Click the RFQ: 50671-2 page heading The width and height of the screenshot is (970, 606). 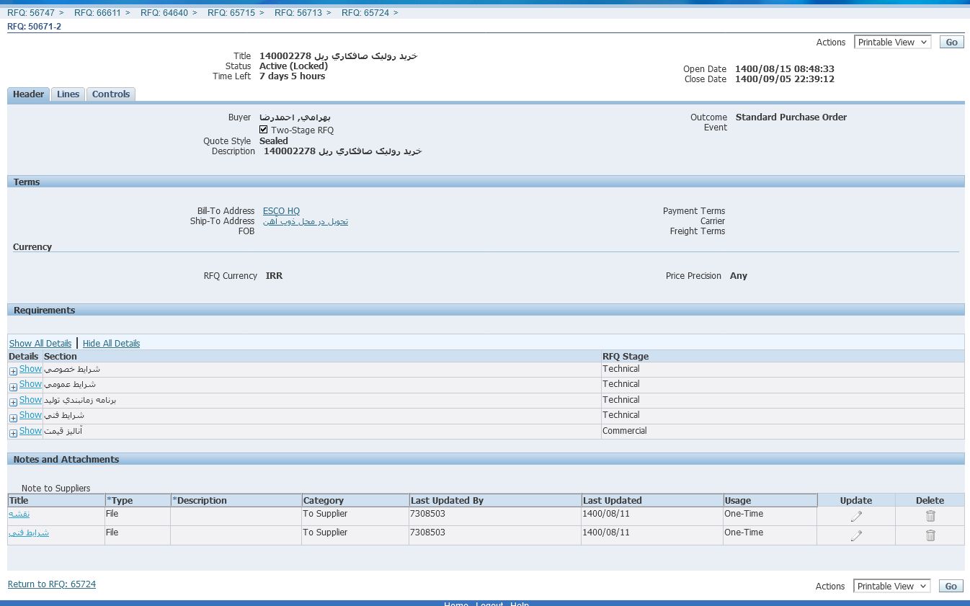[35, 27]
